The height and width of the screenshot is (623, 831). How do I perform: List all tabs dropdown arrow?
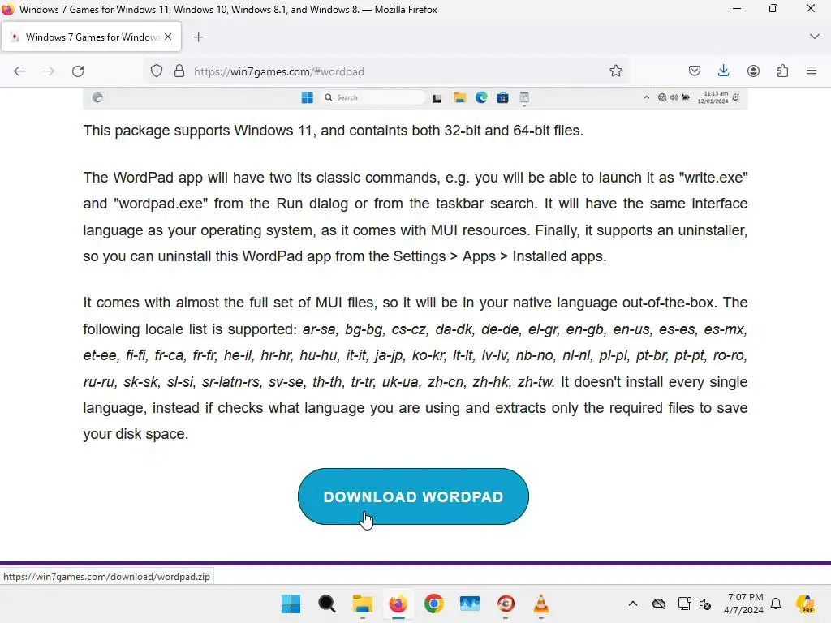815,37
